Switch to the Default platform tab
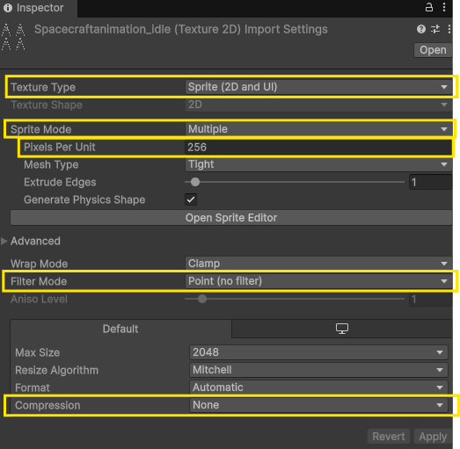The height and width of the screenshot is (449, 460). pyautogui.click(x=120, y=329)
